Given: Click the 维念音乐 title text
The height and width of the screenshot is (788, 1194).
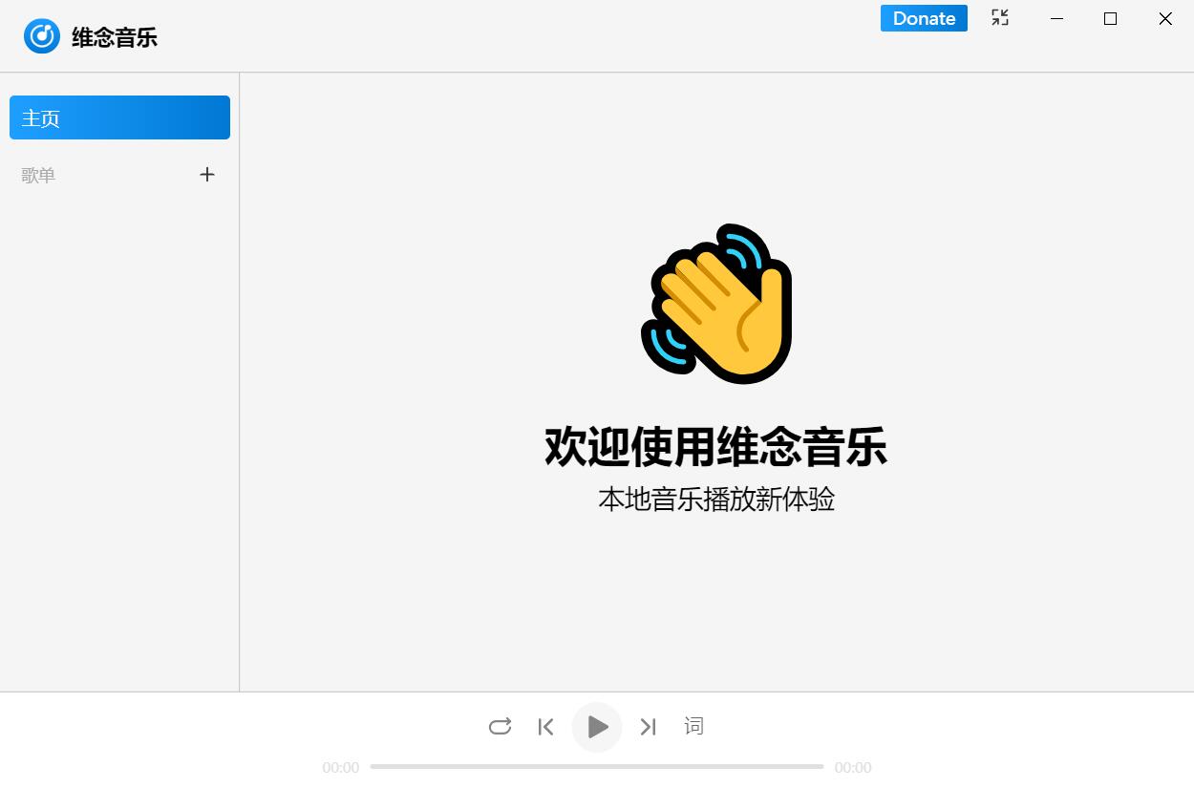Looking at the screenshot, I should 115,37.
